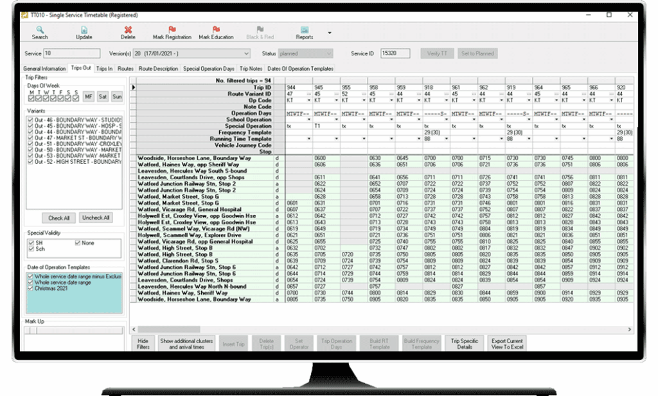Click the row selector arrow beside Trip ID
The width and height of the screenshot is (658, 396).
(x=133, y=87)
